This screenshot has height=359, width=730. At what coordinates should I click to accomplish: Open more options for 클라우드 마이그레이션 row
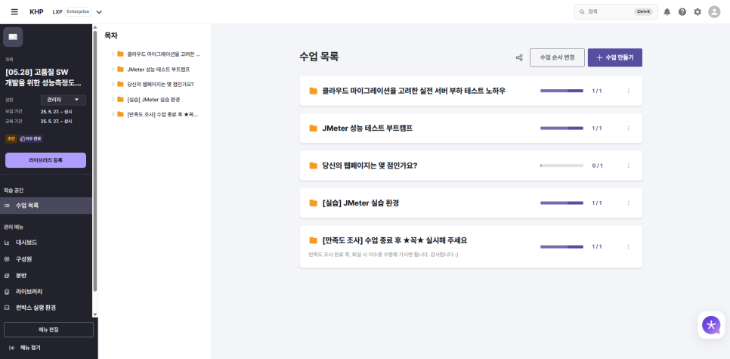(628, 91)
